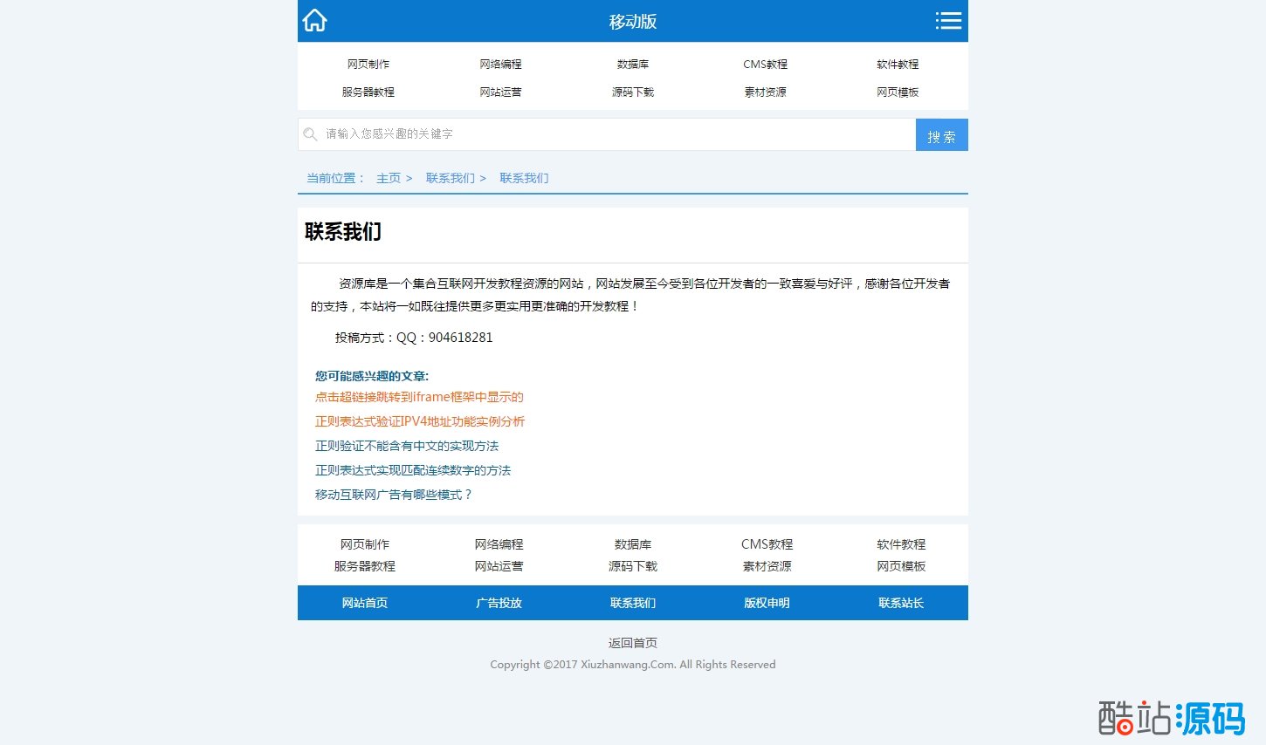Select 广告投放 in blue footer bar
The width and height of the screenshot is (1266, 745).
click(499, 603)
